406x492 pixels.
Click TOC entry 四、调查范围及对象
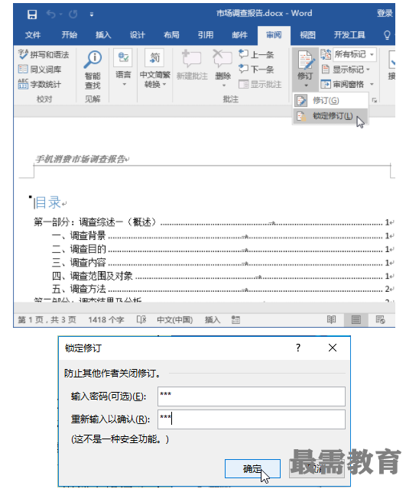(x=93, y=276)
